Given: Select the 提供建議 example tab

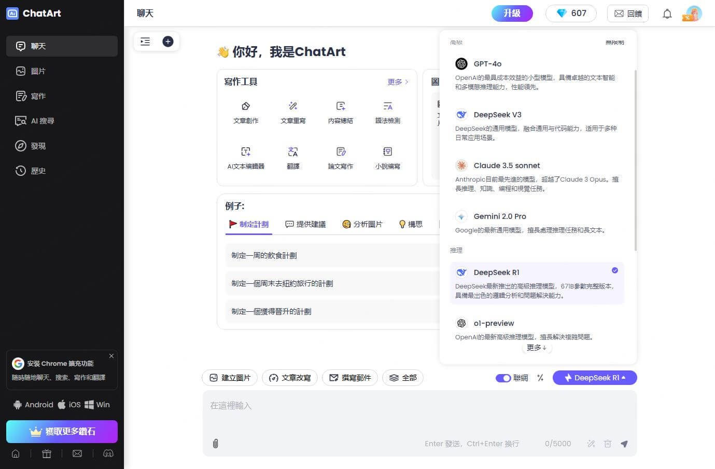Looking at the screenshot, I should [305, 224].
